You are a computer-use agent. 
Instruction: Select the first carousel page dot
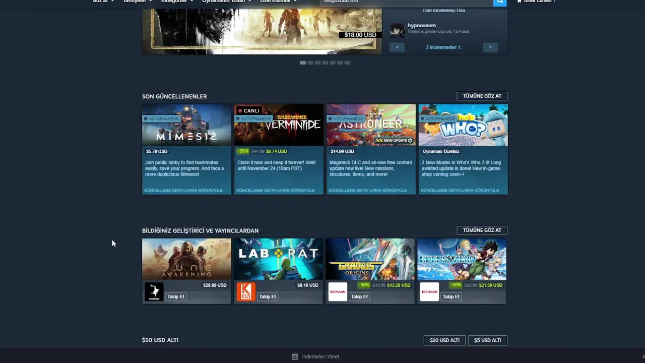[x=303, y=63]
